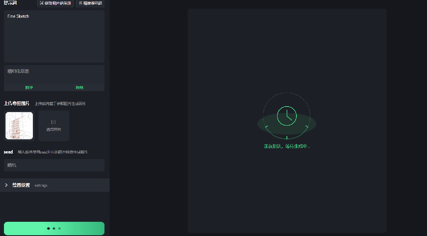427x236 pixels.
Task: Click the seed label
Action: coord(8,152)
